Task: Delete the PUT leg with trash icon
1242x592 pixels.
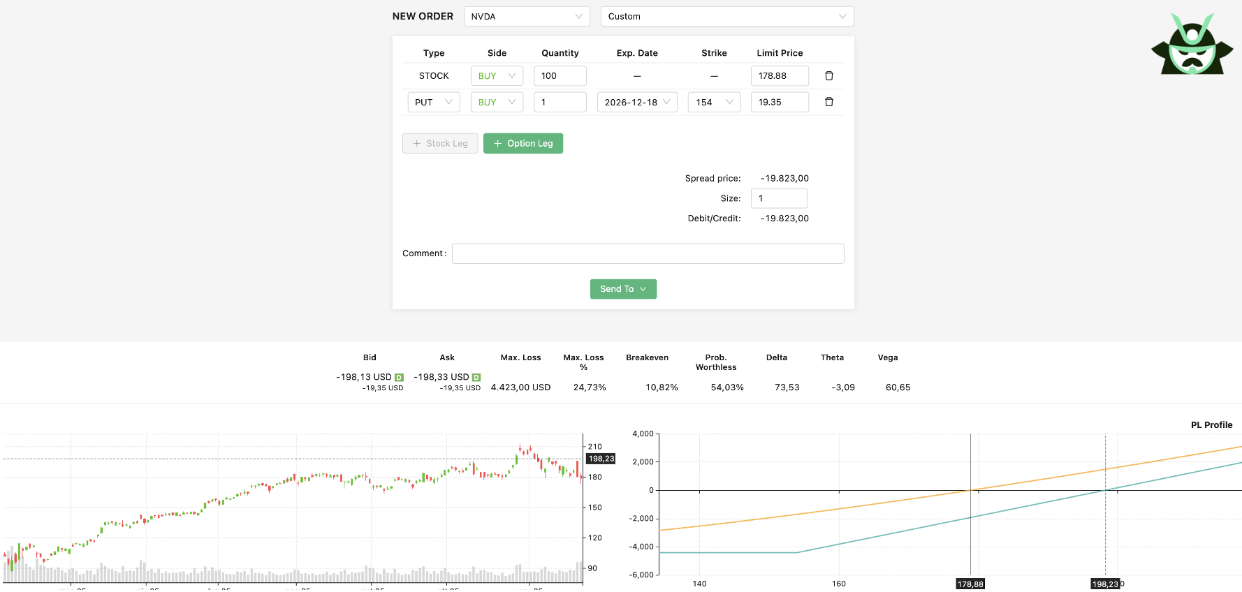Action: [829, 102]
